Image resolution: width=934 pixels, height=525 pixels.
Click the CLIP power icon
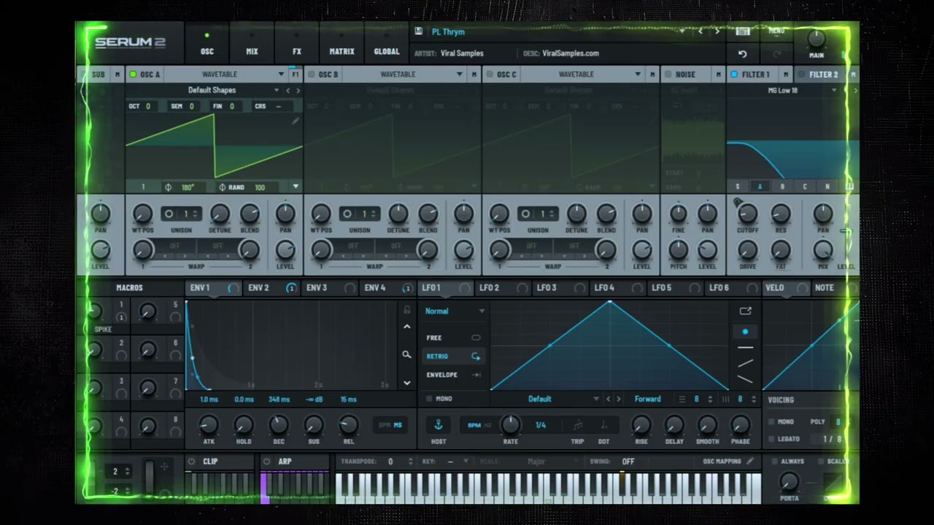(x=192, y=462)
